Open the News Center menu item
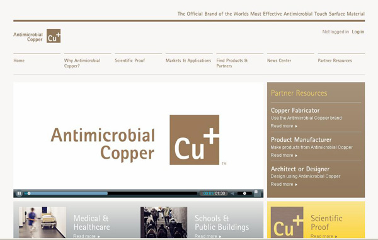The width and height of the screenshot is (378, 240). (x=279, y=60)
